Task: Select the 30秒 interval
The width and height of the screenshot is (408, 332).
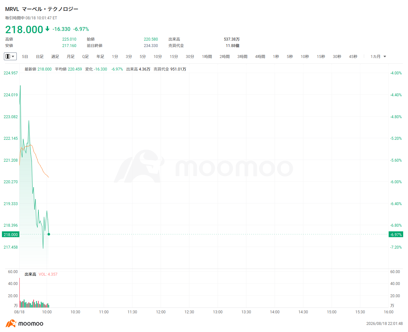Action: (x=337, y=56)
